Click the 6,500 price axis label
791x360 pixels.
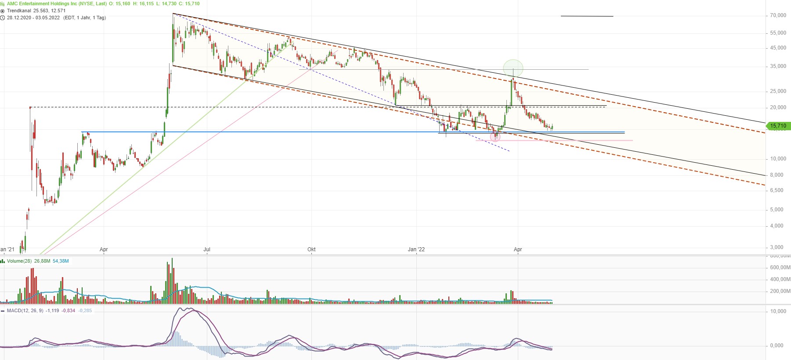777,190
